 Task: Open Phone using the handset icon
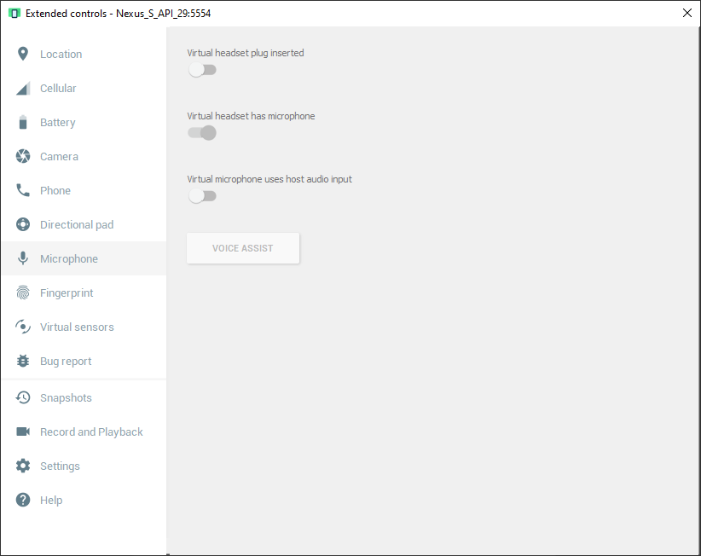[23, 191]
